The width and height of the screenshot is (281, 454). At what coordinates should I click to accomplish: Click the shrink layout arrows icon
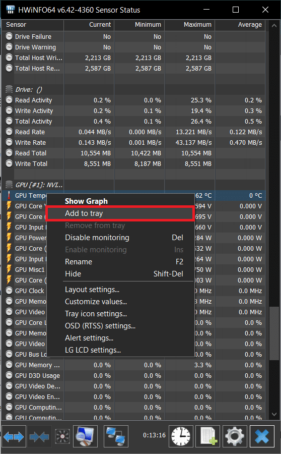click(39, 436)
